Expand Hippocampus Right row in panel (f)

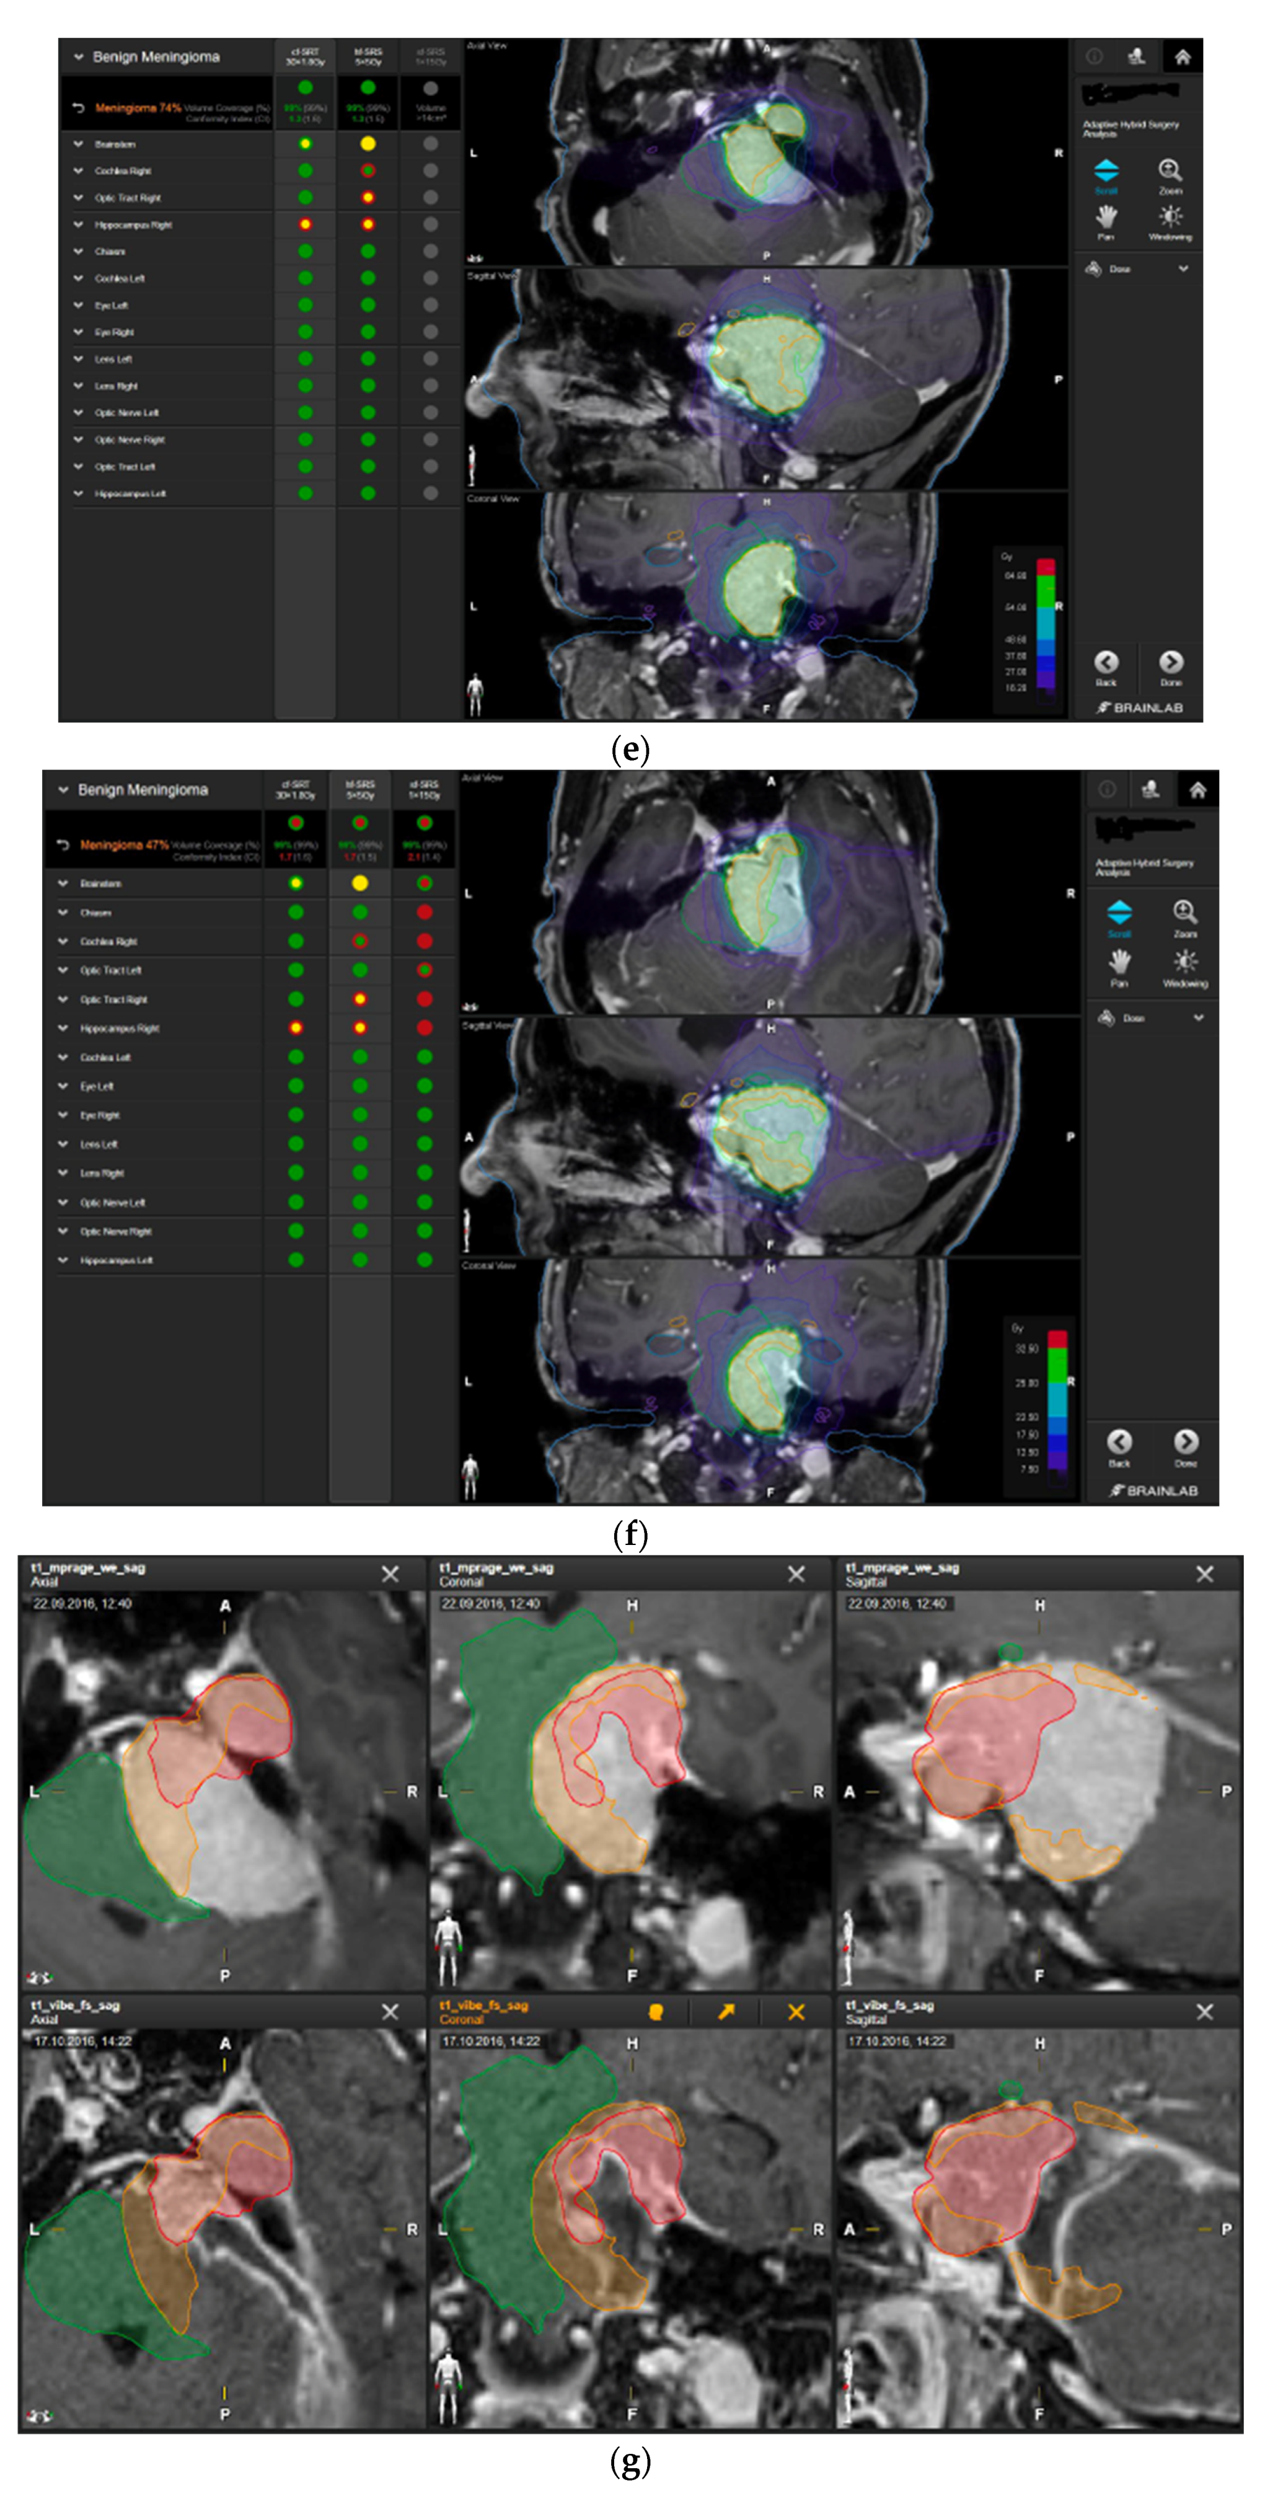click(63, 1028)
